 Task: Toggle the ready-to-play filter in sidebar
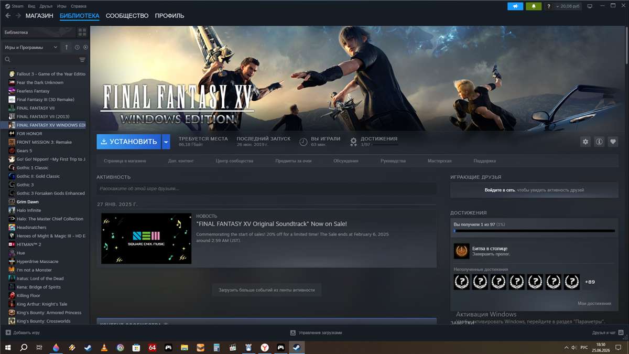pyautogui.click(x=85, y=47)
